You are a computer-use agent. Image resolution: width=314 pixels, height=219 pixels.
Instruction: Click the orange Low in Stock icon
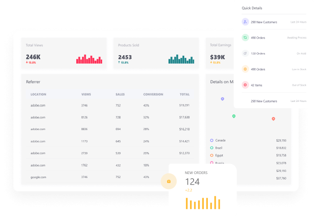pyautogui.click(x=245, y=69)
